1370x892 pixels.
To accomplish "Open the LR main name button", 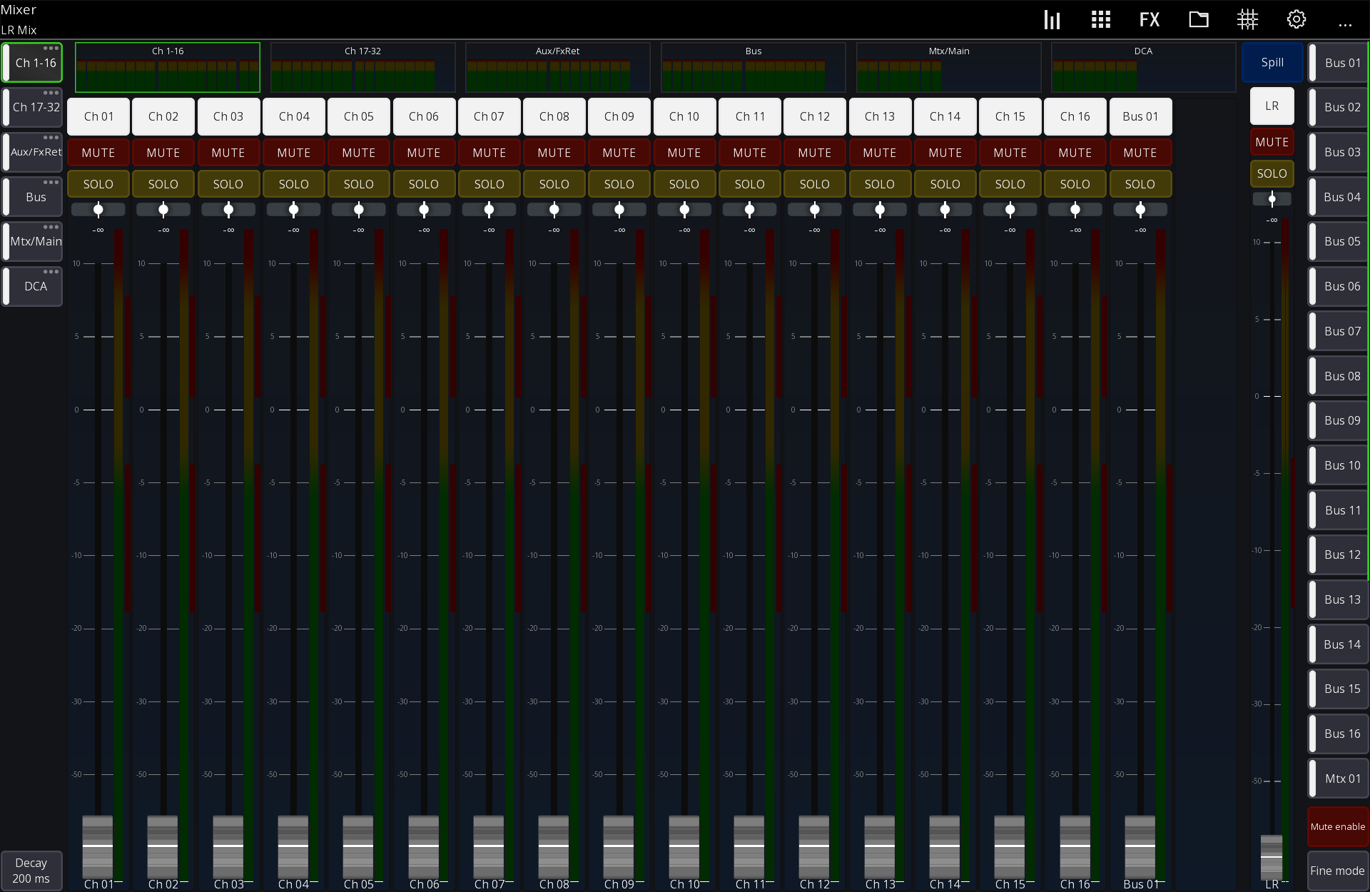I will coord(1272,106).
